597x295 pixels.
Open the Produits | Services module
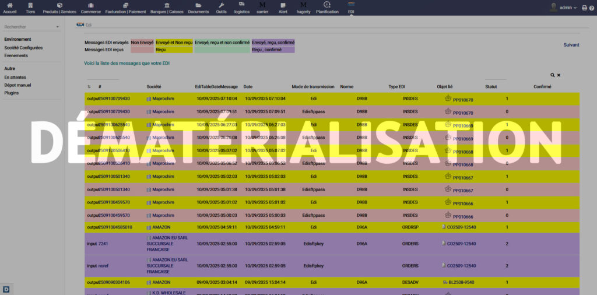pos(59,8)
